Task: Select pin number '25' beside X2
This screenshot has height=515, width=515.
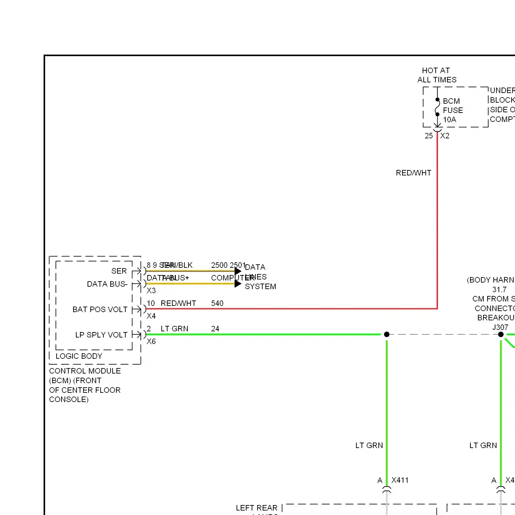Action: (428, 136)
